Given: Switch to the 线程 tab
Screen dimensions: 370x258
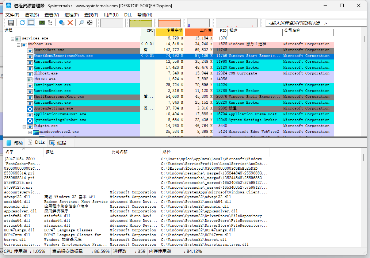Looking at the screenshot, I should click(58, 143).
